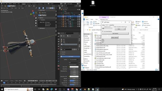Toggle 'no normal texture' checkbox in outfit helper
Viewport: 162px width, 91px height.
103,31
